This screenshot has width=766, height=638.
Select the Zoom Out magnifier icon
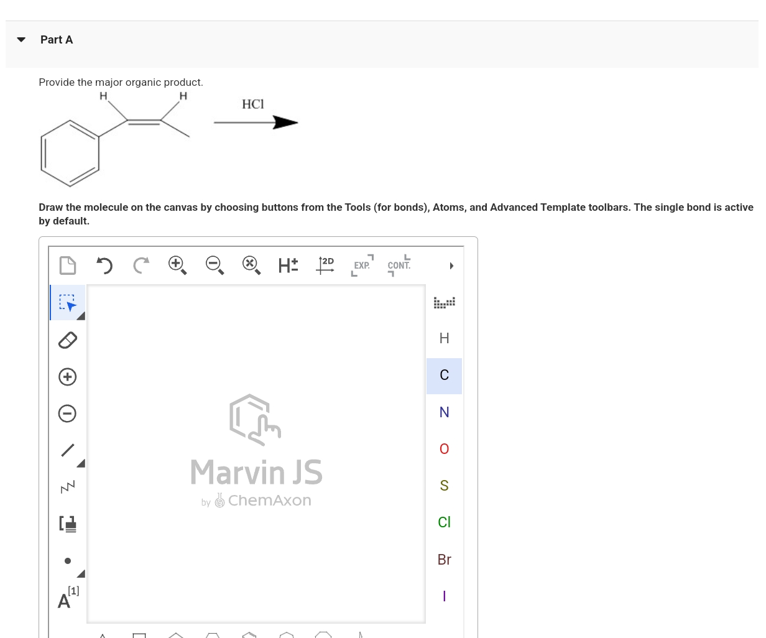pyautogui.click(x=215, y=266)
